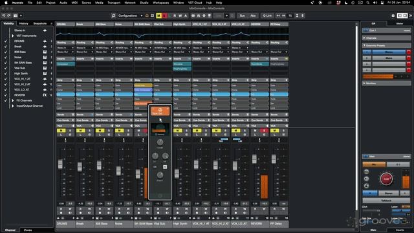Open macOS Spotlight search icon
Screen dimensions: 414x233
[368, 3]
